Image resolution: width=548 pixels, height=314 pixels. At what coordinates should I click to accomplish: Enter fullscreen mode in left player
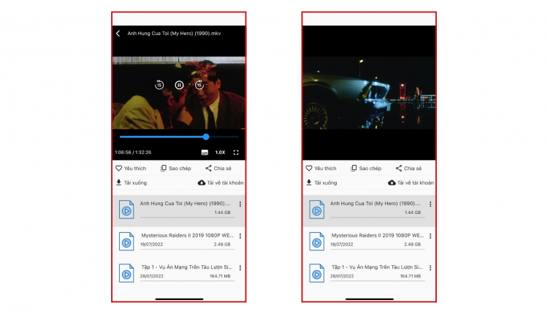(236, 153)
